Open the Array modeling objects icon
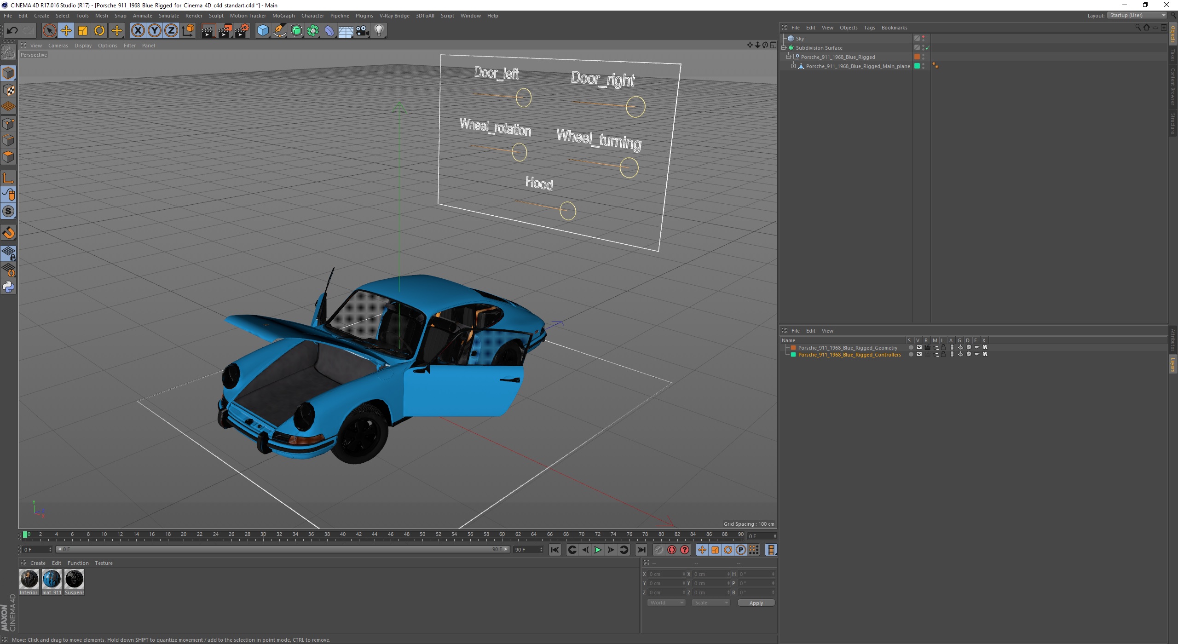Viewport: 1178px width, 644px height. point(313,31)
